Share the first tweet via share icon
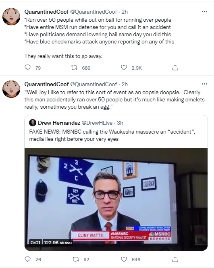Screen dimensions: 214x268 [175, 68]
